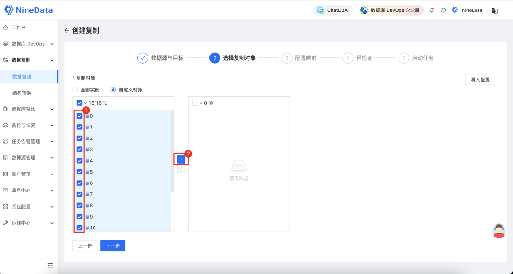Click the 下一步 button
Image resolution: width=513 pixels, height=274 pixels.
coord(113,246)
